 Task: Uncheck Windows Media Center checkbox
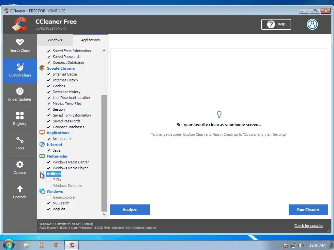click(49, 162)
